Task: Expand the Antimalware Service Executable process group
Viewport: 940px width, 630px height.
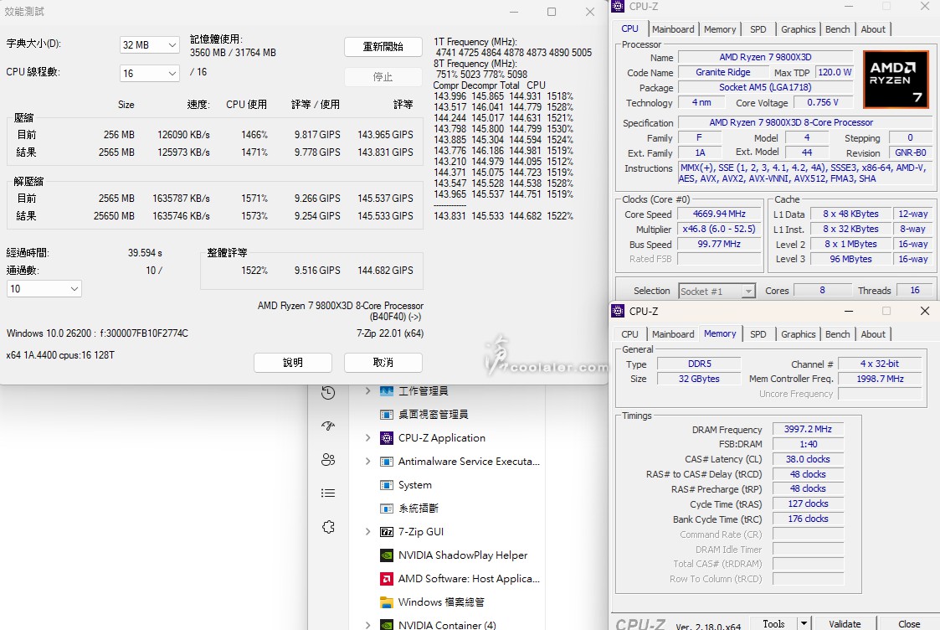Action: pos(367,462)
